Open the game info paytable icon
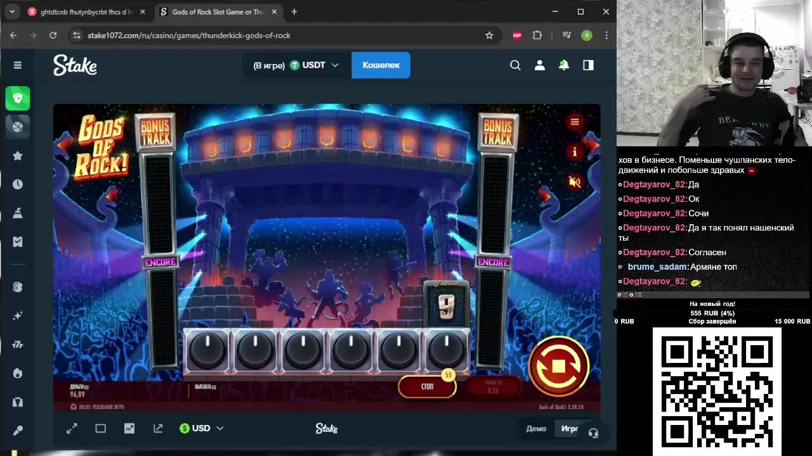The width and height of the screenshot is (812, 456). click(x=575, y=152)
